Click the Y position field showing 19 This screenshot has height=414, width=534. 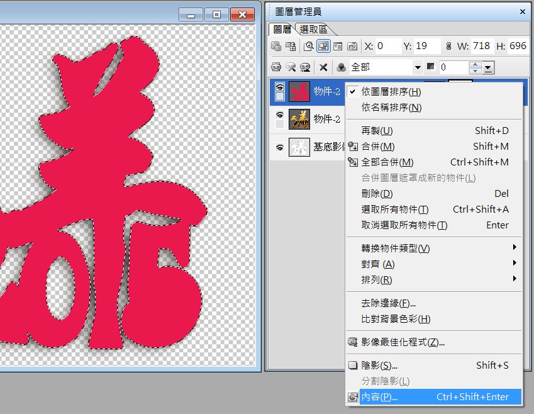(x=427, y=46)
